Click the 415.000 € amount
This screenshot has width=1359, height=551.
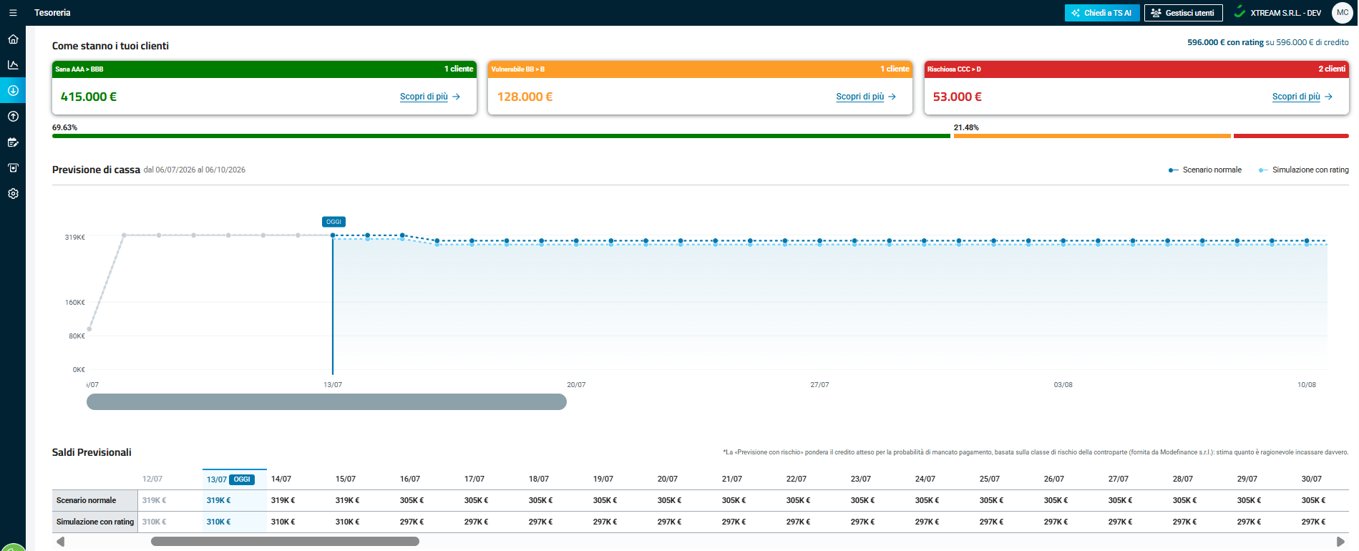89,97
